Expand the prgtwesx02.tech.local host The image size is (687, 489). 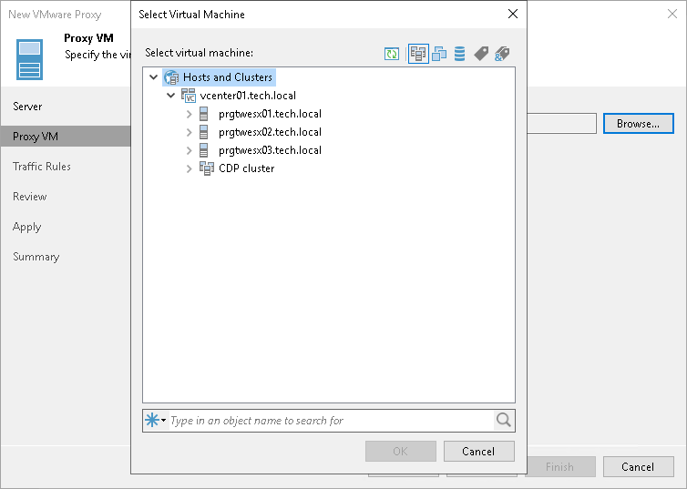click(189, 132)
